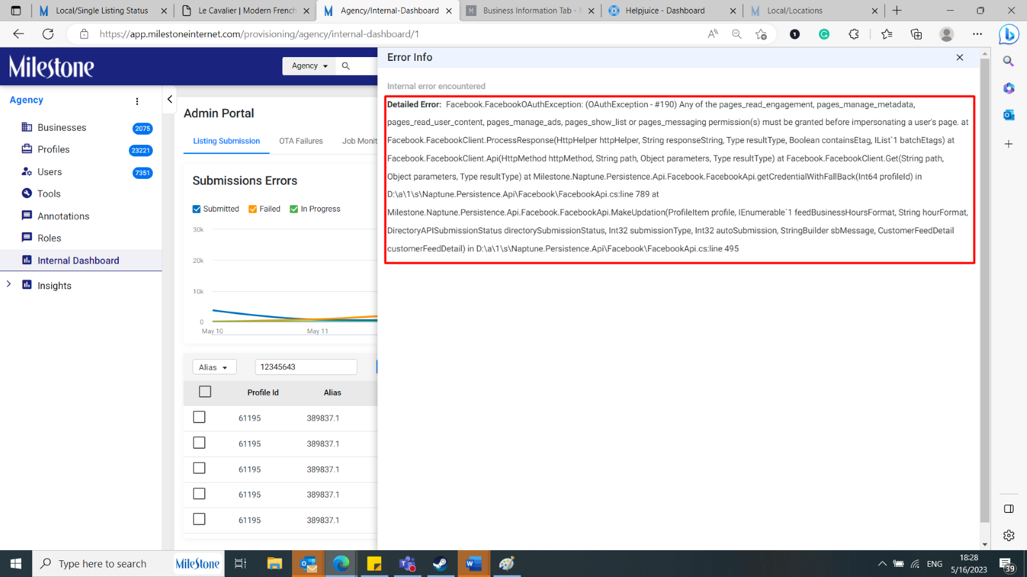1027x577 pixels.
Task: Open Word from the taskbar
Action: [474, 564]
